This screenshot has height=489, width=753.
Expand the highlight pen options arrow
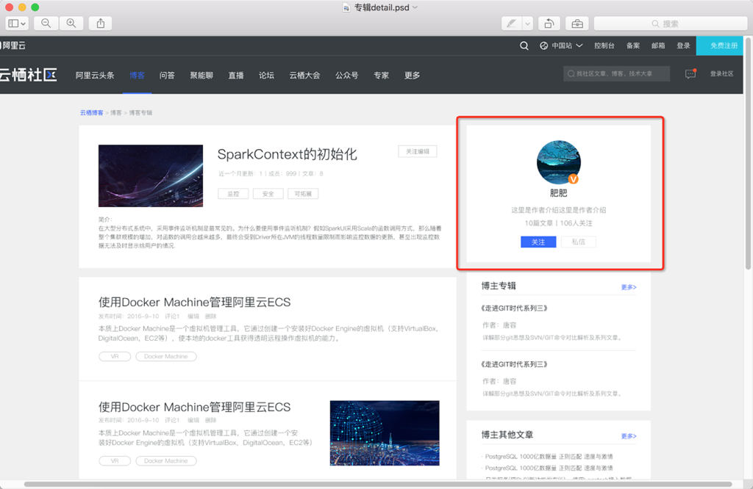[527, 23]
